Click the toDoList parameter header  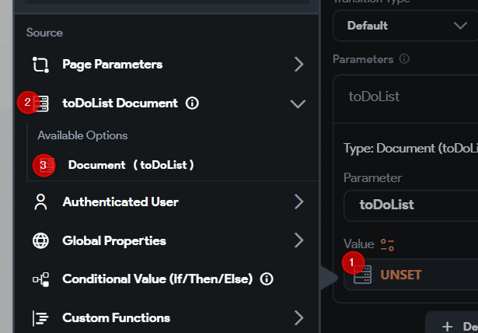(406, 99)
